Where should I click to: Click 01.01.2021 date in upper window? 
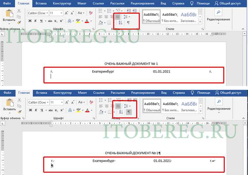[162, 72]
